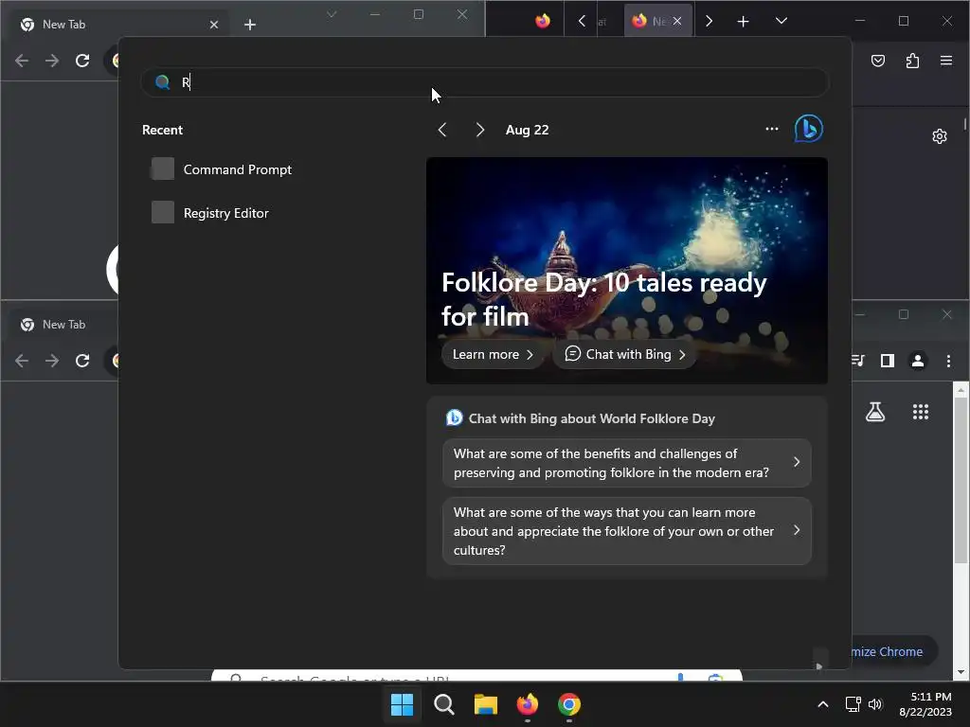970x727 pixels.
Task: Open Chrome Labs flask icon
Action: [874, 412]
